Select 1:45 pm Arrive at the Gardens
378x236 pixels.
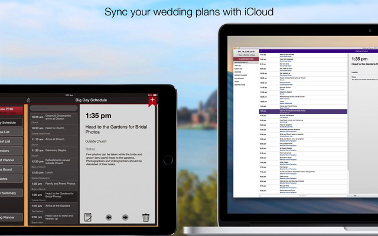click(x=54, y=208)
